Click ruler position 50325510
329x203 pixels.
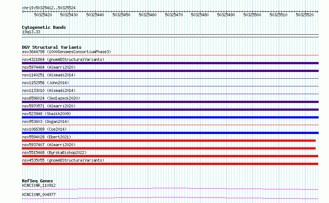click(278, 15)
